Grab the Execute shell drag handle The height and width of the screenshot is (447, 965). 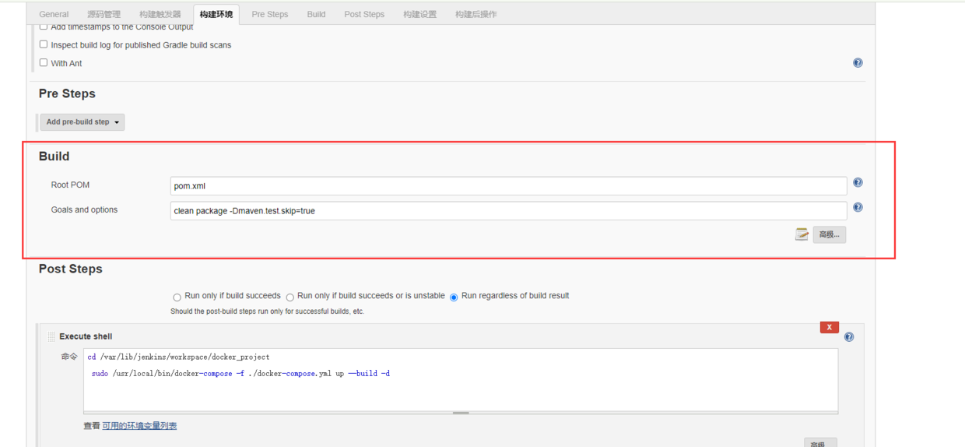[51, 336]
